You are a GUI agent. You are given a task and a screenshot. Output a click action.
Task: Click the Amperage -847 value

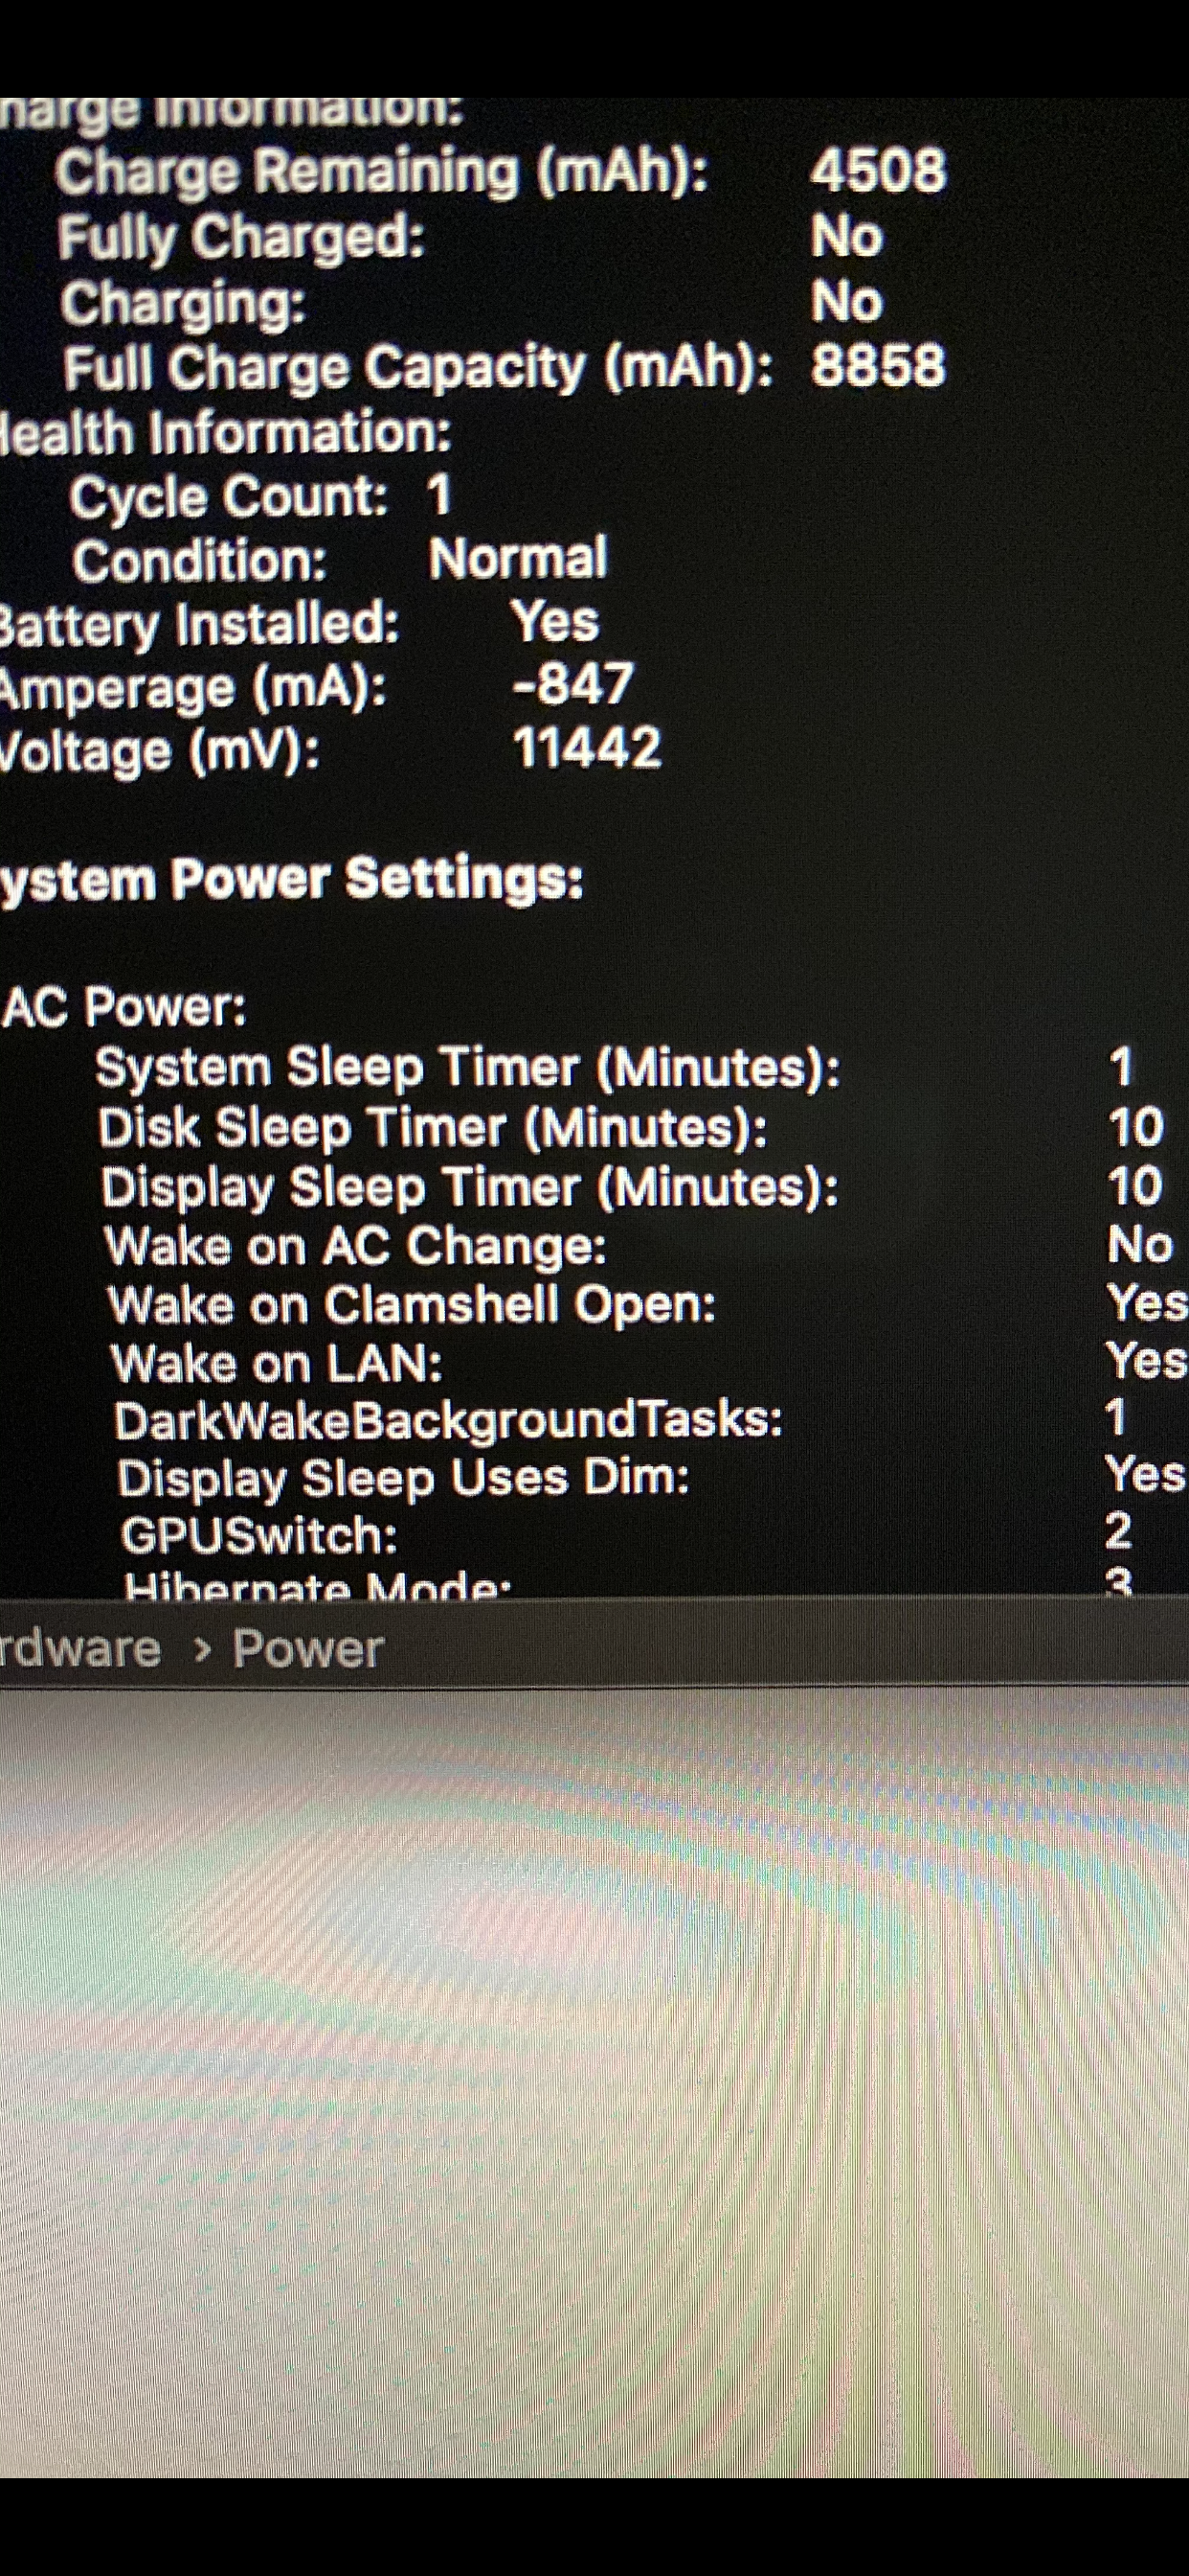(572, 684)
